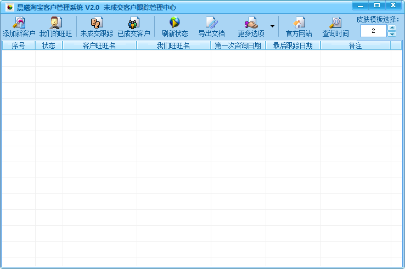This screenshot has height=269, width=405.
Task: Increase the skin template number with up arrow
Action: pyautogui.click(x=392, y=27)
